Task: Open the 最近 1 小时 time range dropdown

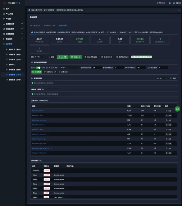Action: point(38,57)
